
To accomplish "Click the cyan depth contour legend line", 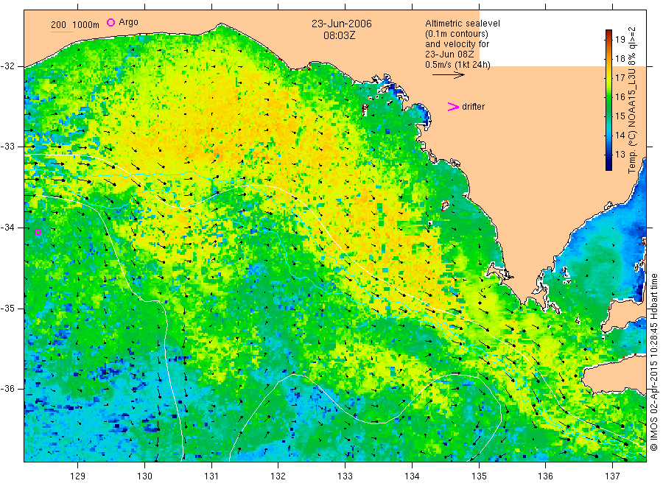I will (x=62, y=32).
